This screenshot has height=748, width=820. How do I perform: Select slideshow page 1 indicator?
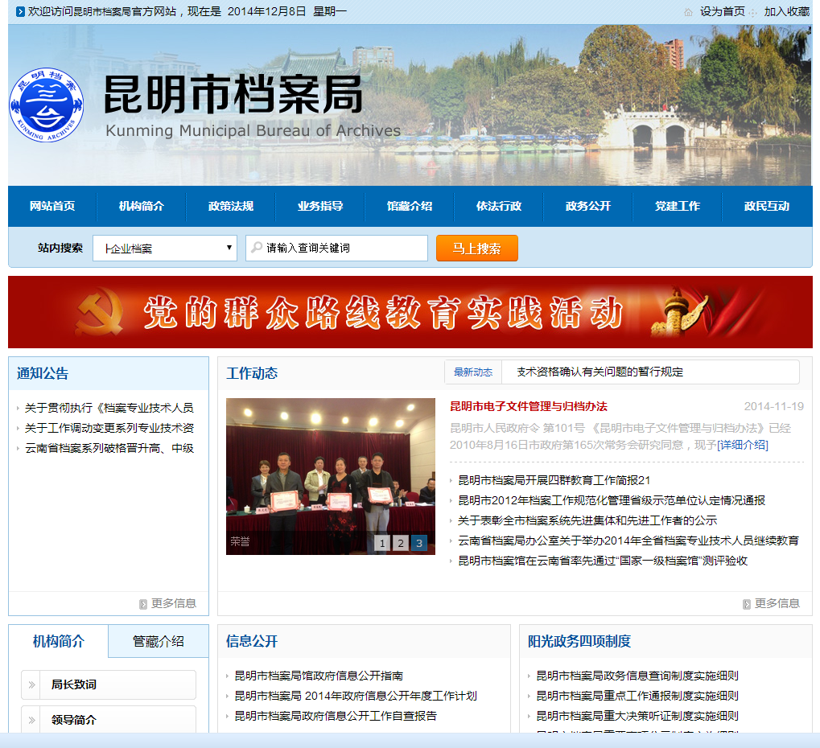[x=381, y=544]
